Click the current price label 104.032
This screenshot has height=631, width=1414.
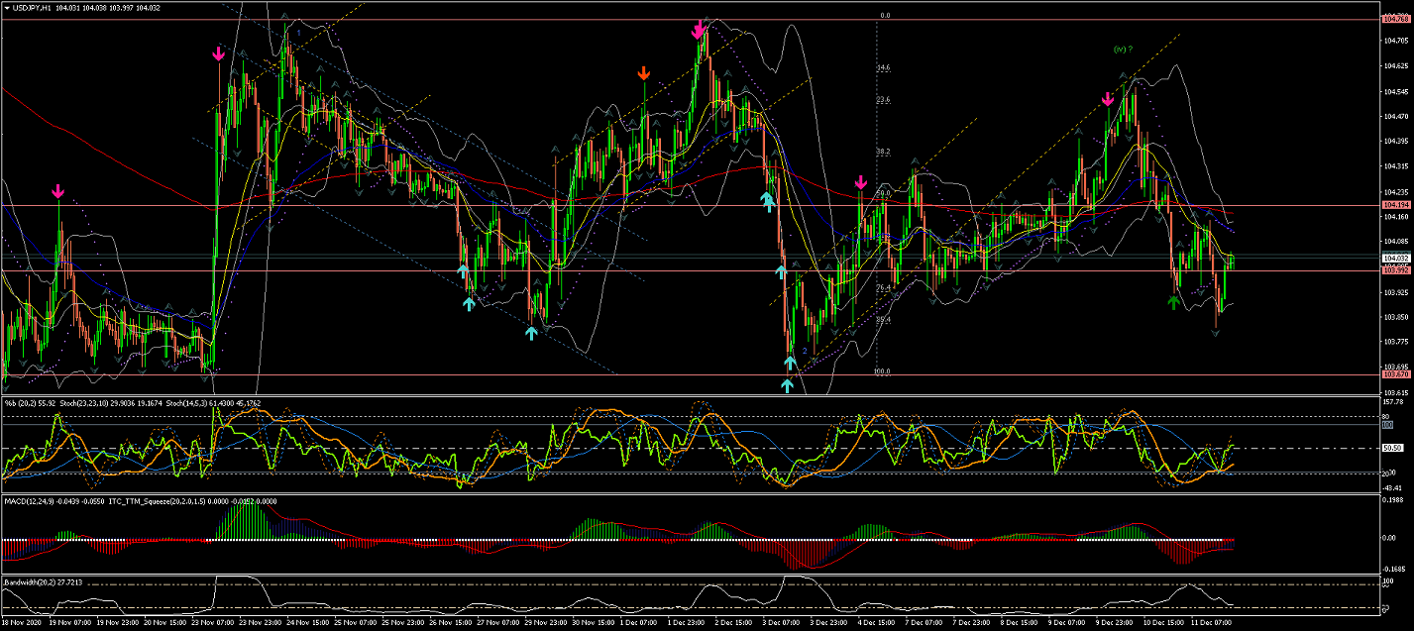click(x=1395, y=258)
